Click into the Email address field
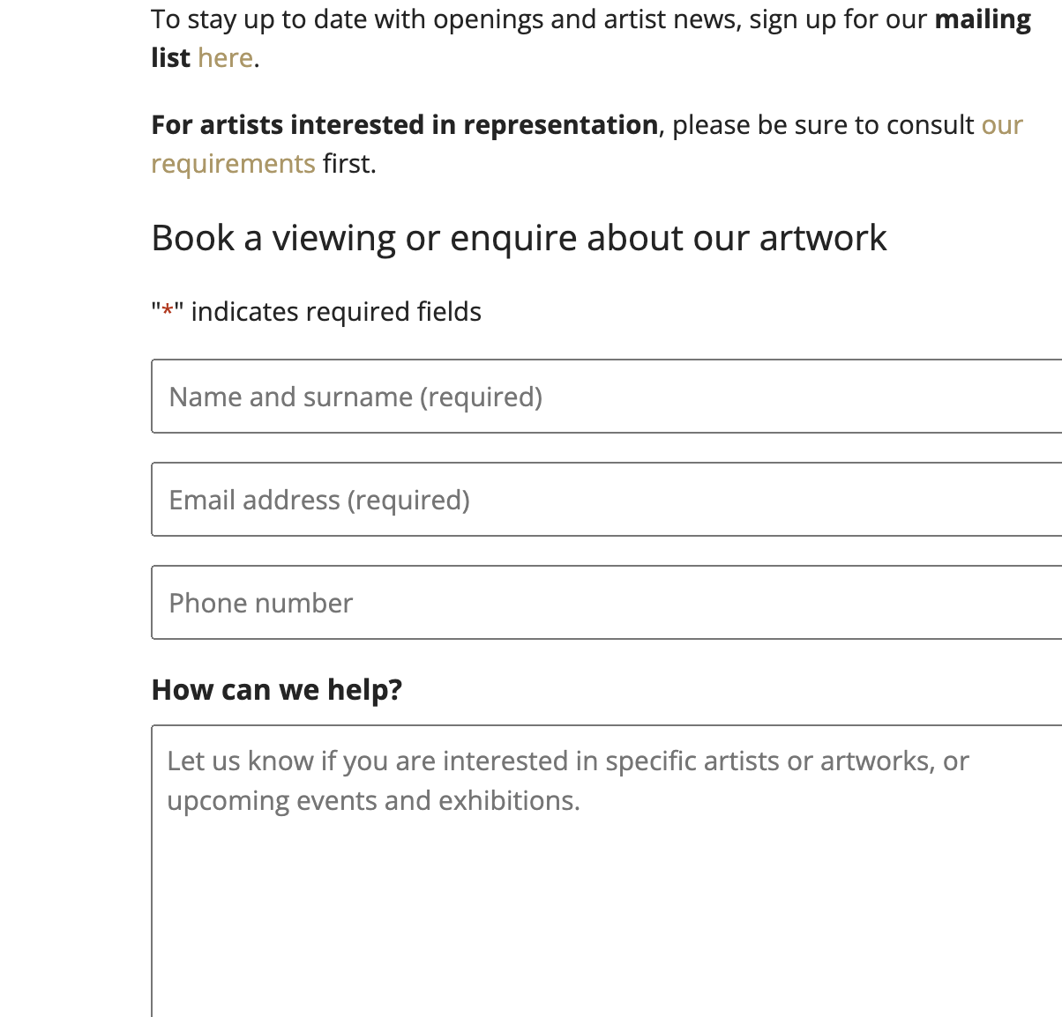Screen dimensions: 1062x1017 [606, 500]
